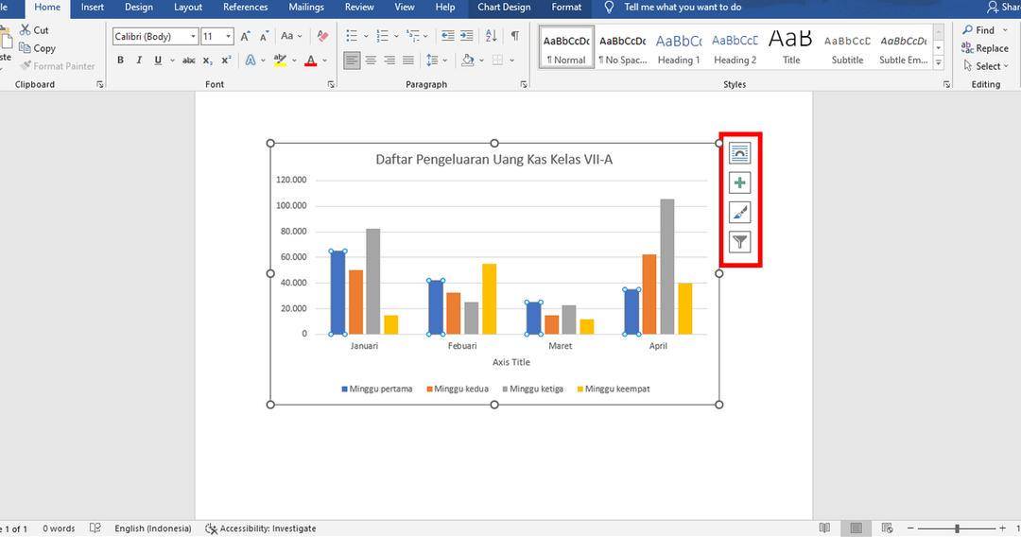Open Chart Filters funnel button
The width and height of the screenshot is (1021, 537).
739,242
